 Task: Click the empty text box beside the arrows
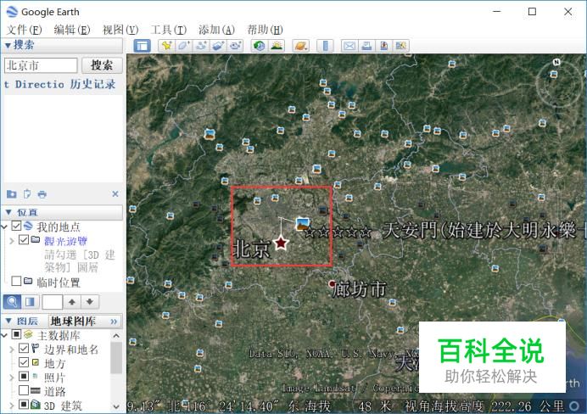(52, 302)
